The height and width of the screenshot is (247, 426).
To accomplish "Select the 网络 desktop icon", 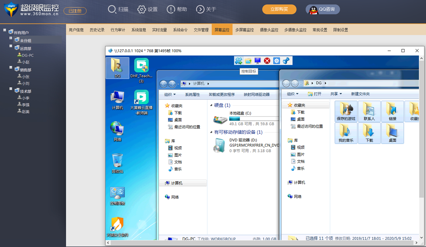I will 117,132.
